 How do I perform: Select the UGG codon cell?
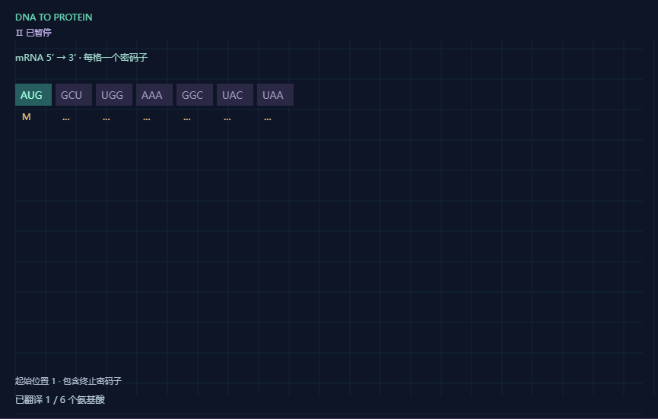(113, 95)
